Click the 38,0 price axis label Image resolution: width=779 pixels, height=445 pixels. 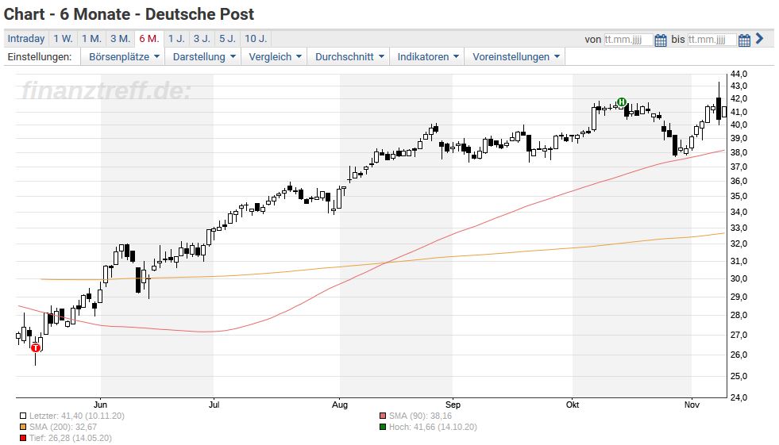tap(739, 152)
